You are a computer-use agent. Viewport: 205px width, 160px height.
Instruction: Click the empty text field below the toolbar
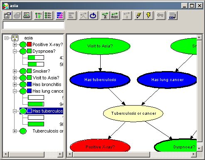pos(34,25)
